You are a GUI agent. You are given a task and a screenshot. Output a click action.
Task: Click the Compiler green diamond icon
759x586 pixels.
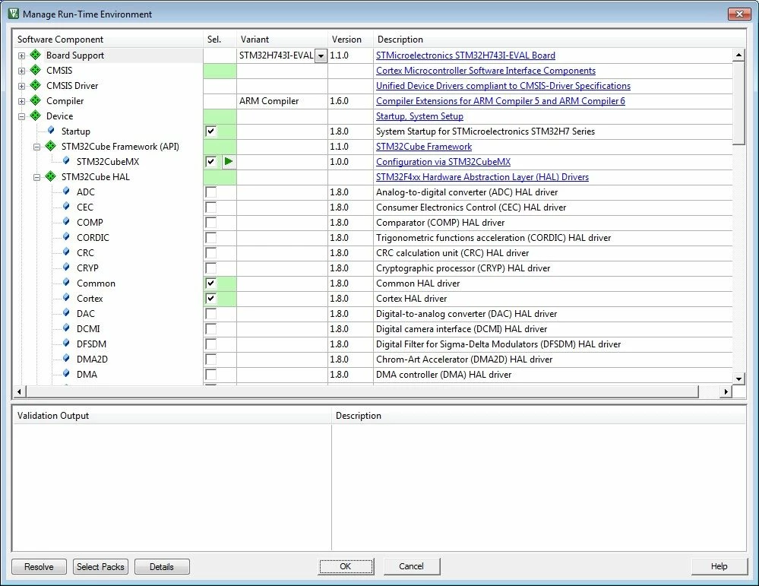tap(36, 101)
